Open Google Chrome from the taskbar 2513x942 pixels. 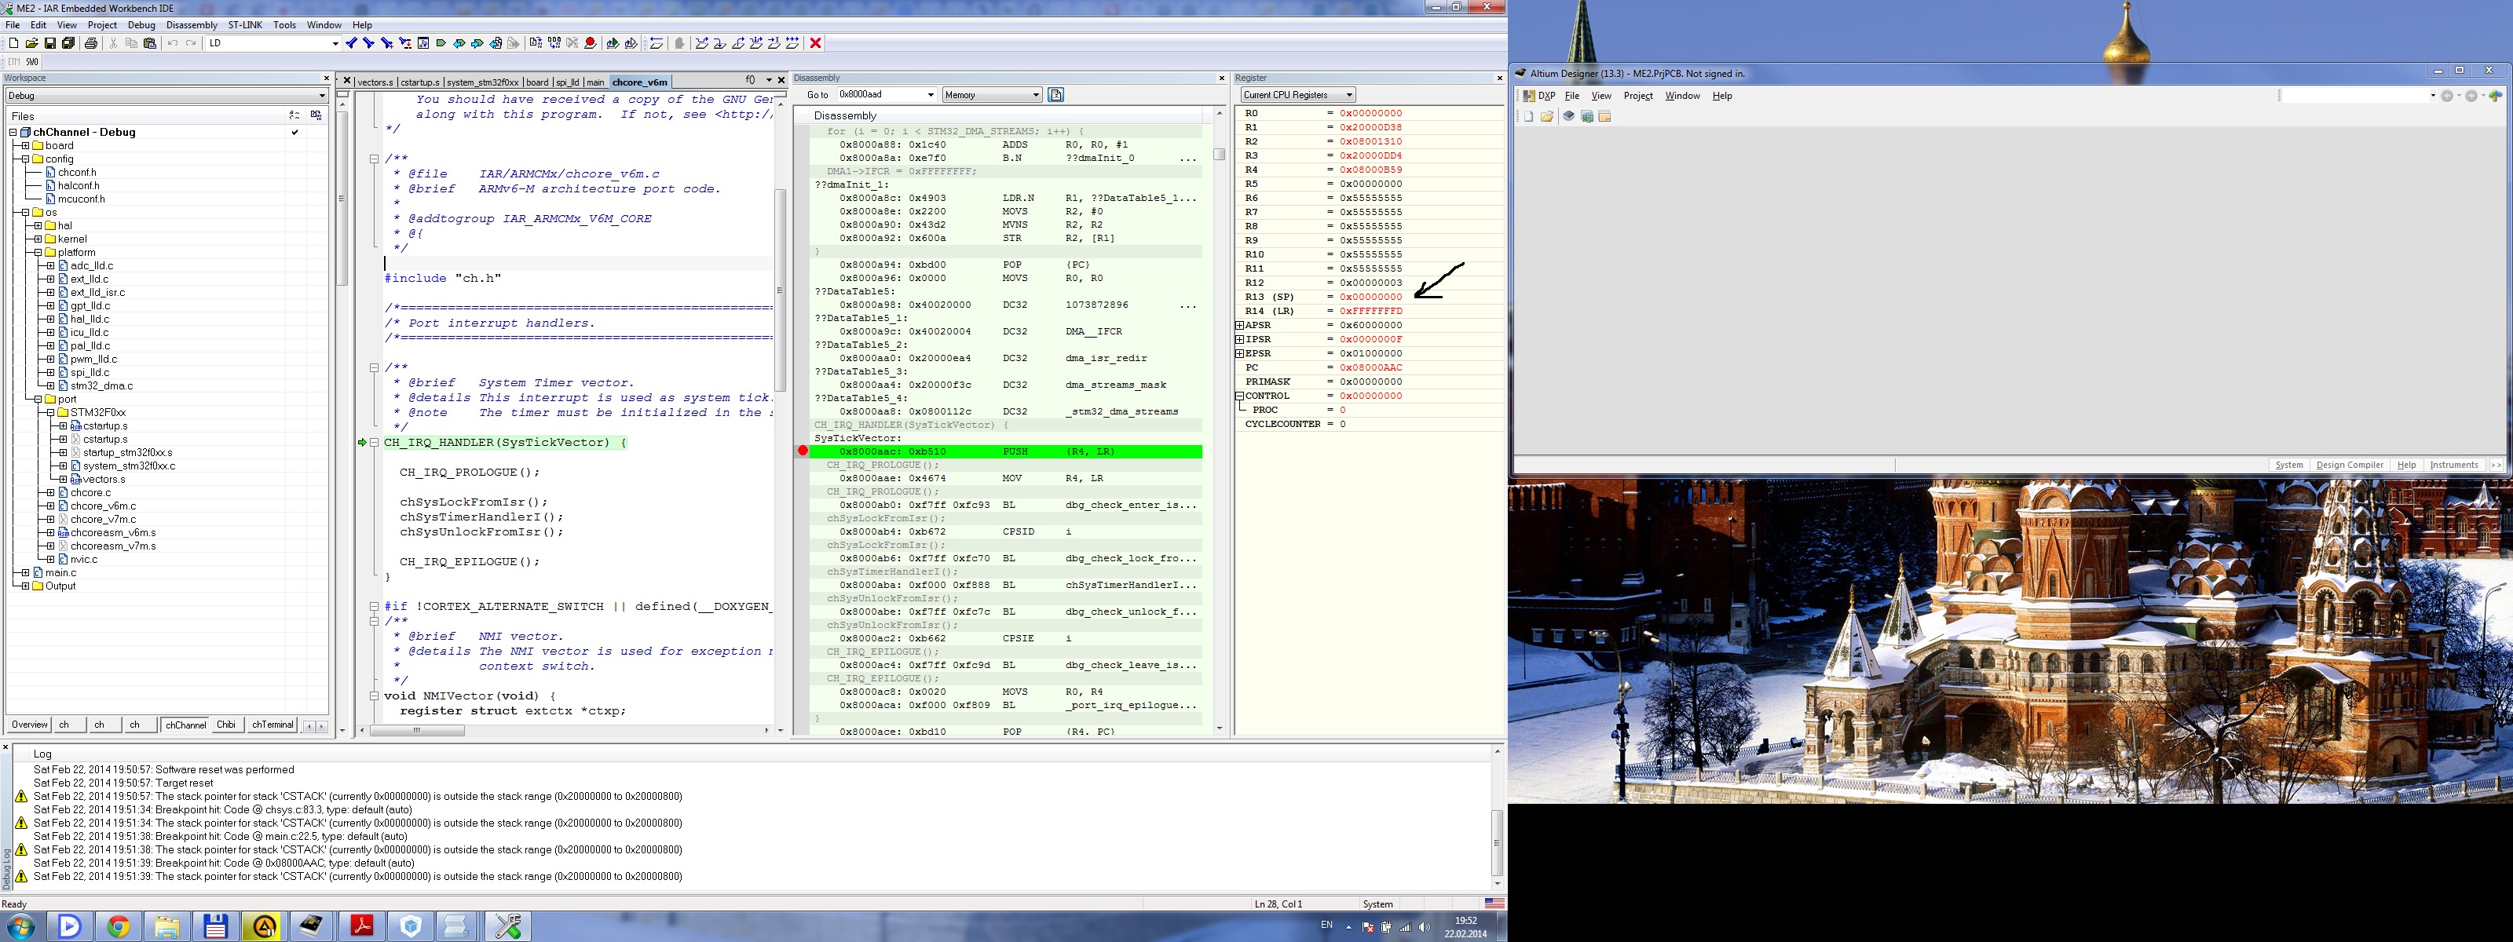point(118,926)
